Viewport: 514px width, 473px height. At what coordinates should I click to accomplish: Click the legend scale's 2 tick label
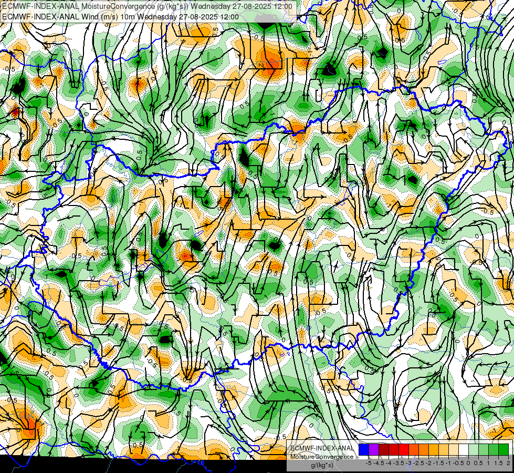pyautogui.click(x=508, y=463)
